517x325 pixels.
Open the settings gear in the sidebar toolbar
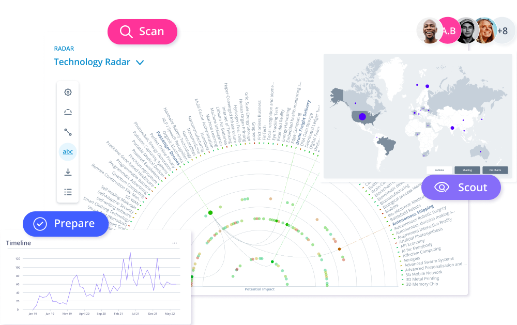67,92
